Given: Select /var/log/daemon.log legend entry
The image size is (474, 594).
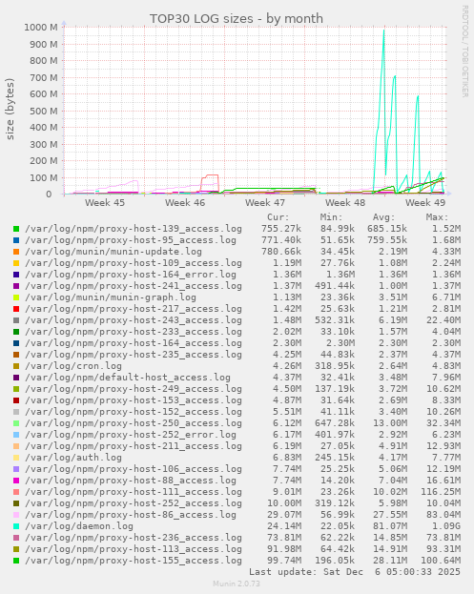Looking at the screenshot, I should (x=79, y=526).
